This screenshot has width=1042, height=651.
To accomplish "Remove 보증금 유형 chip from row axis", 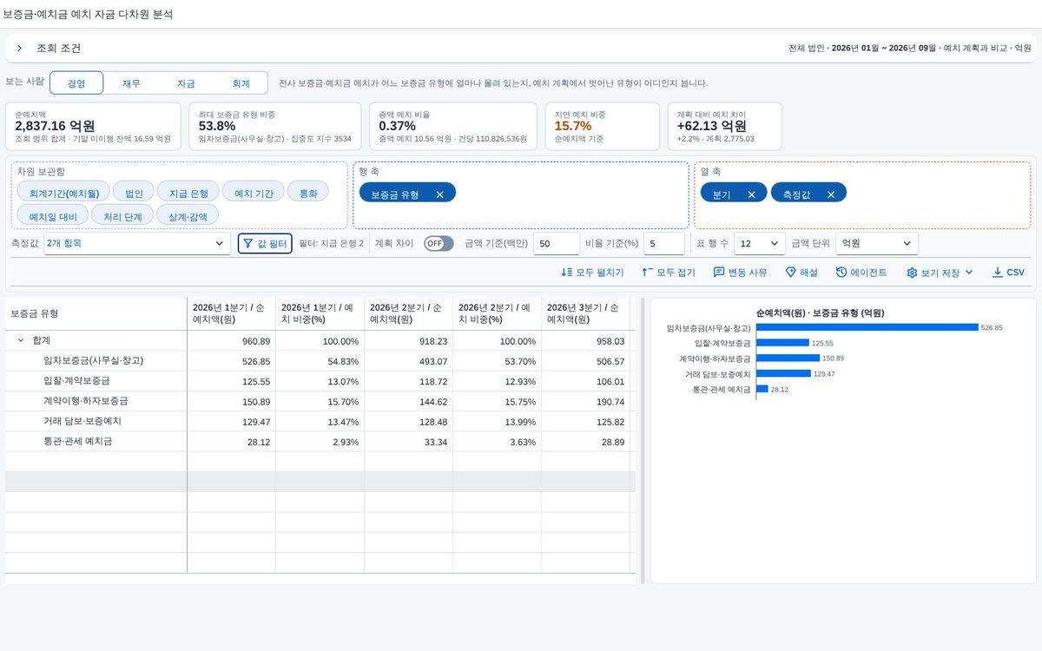I will [x=439, y=194].
